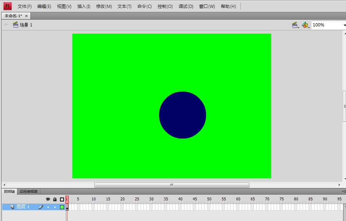Image resolution: width=346 pixels, height=221 pixels.
Task: Click frame 5 on the timeline ruler
Action: (78, 199)
